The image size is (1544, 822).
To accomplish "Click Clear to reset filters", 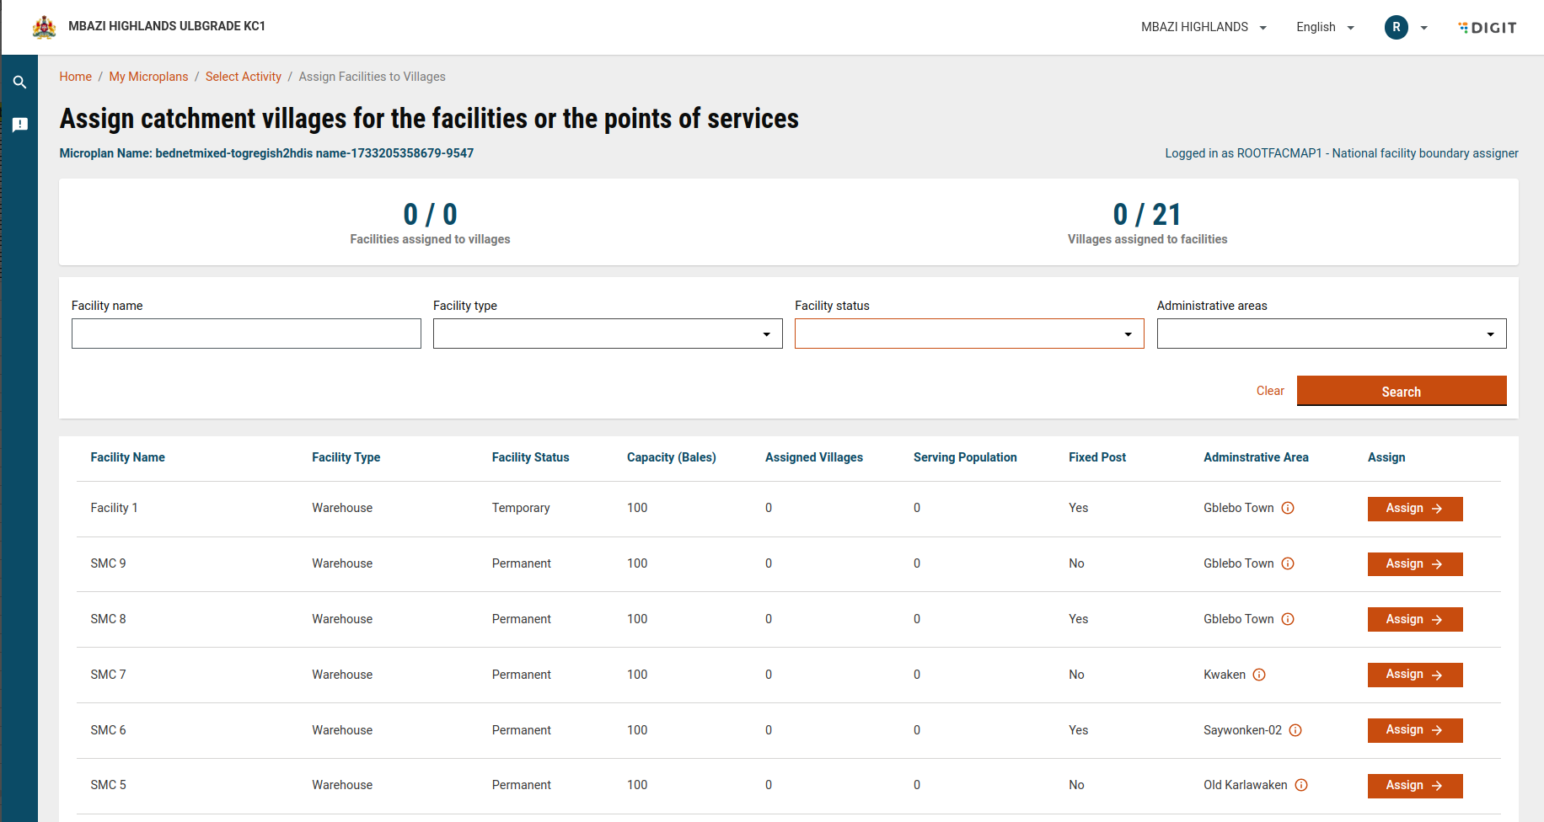I will [x=1269, y=391].
